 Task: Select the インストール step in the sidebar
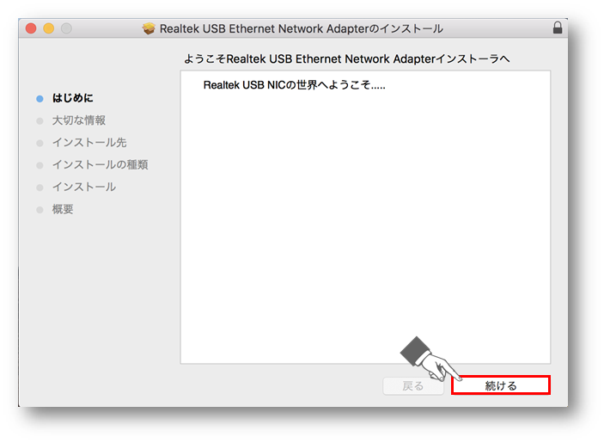84,187
